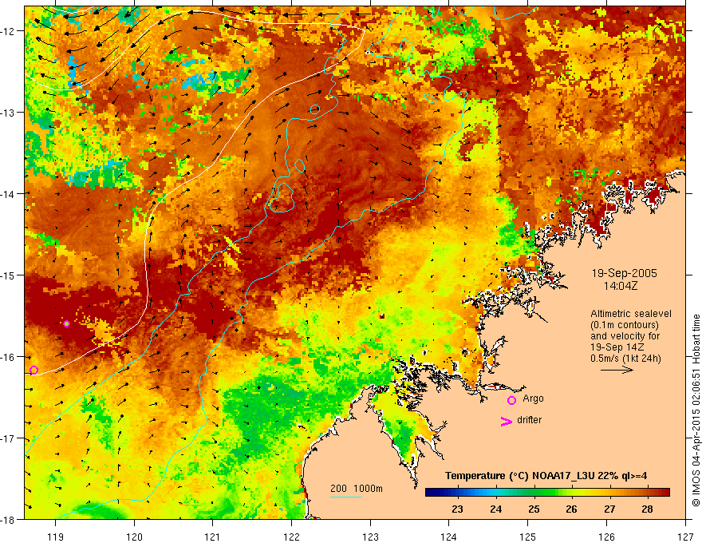Image resolution: width=702 pixels, height=543 pixels.
Task: Click longitude axis label '127'
Action: pos(685,537)
